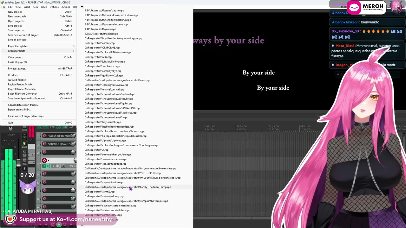This screenshot has height=228, width=406.
Task: Solo the master track with S button
Action: 24,138
